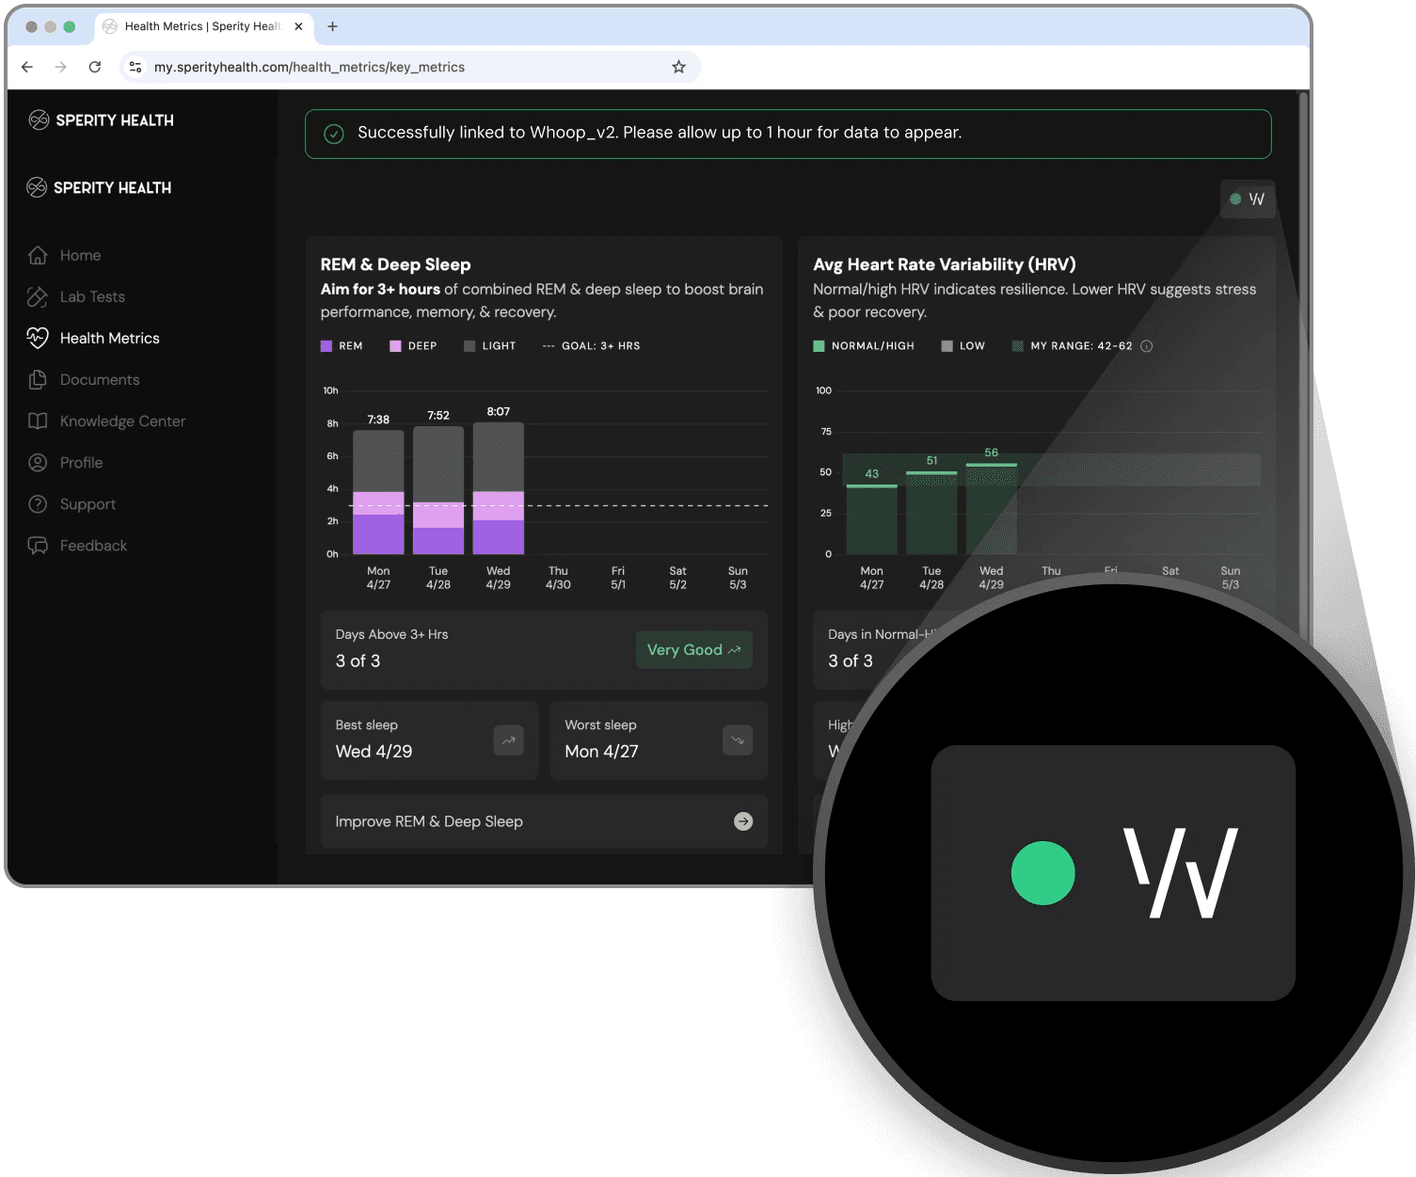1416x1177 pixels.
Task: Click the address bar URL
Action: click(x=310, y=67)
